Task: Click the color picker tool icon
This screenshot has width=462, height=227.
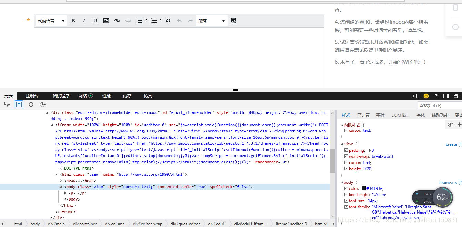Action: [x=31, y=105]
